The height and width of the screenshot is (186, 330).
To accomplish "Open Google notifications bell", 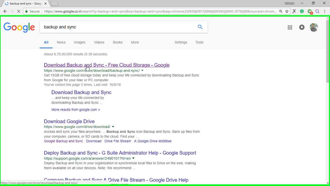I will [302, 27].
